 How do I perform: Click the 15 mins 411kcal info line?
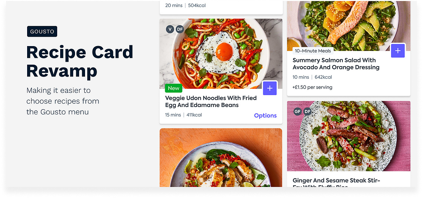point(183,115)
